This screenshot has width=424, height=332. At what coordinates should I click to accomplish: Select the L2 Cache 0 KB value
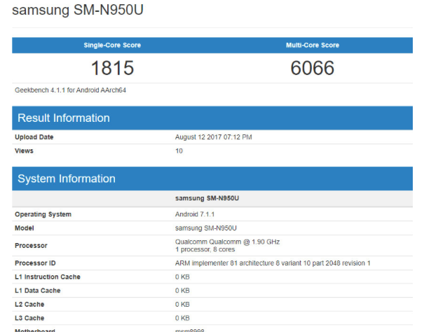[x=182, y=305]
